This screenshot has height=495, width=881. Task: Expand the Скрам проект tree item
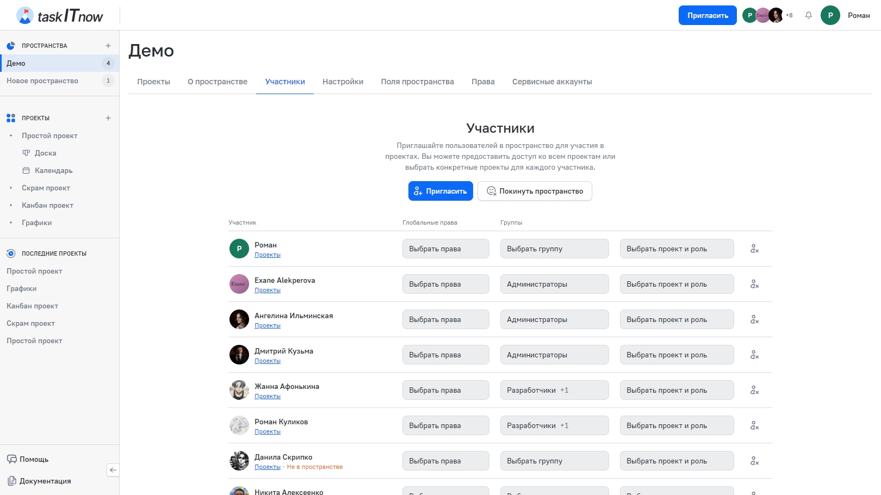click(11, 188)
